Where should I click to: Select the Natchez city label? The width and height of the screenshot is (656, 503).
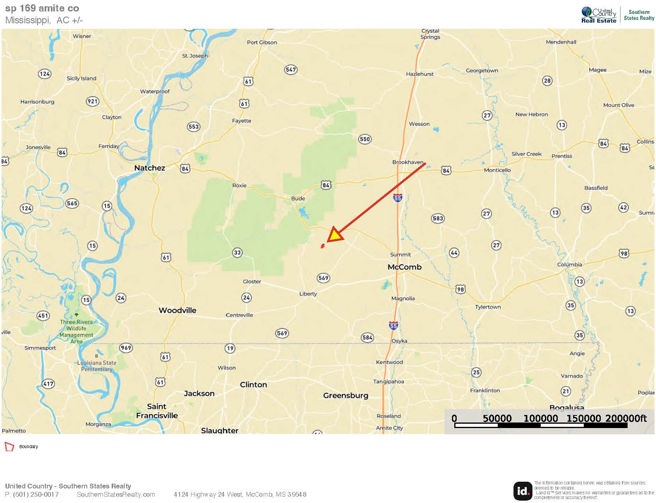pos(150,168)
